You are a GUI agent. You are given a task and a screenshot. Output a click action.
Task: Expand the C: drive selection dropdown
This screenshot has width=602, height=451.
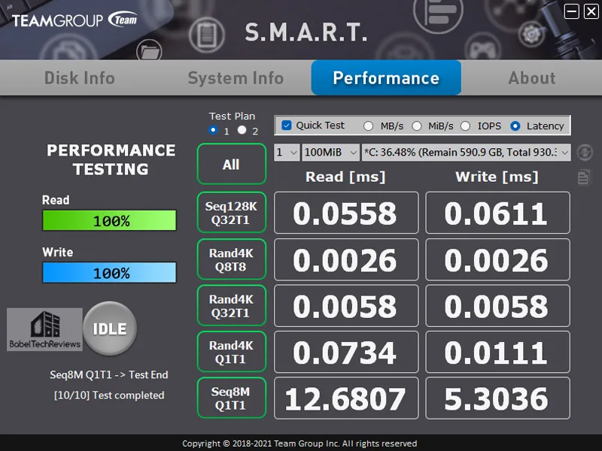pos(466,153)
